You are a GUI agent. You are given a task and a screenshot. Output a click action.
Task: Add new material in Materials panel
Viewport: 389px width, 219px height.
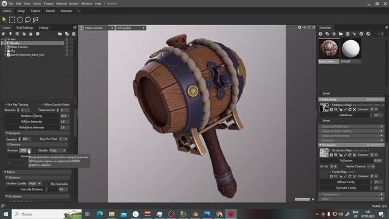pos(320,34)
